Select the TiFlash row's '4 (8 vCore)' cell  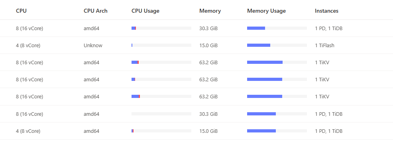tap(28, 45)
